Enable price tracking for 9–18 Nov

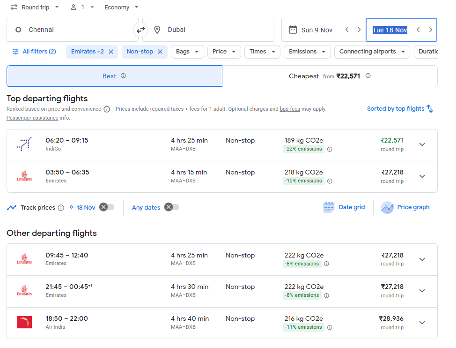[107, 207]
